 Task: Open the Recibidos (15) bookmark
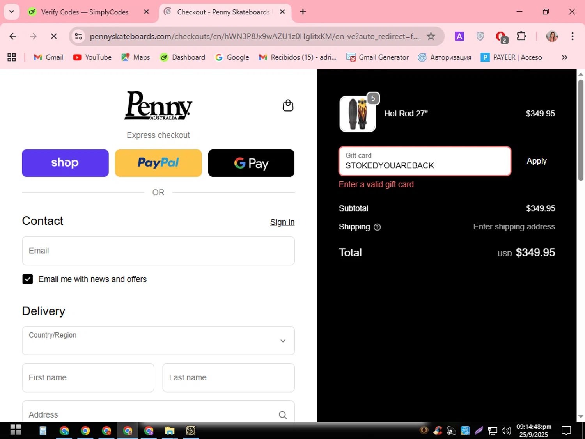(x=298, y=57)
